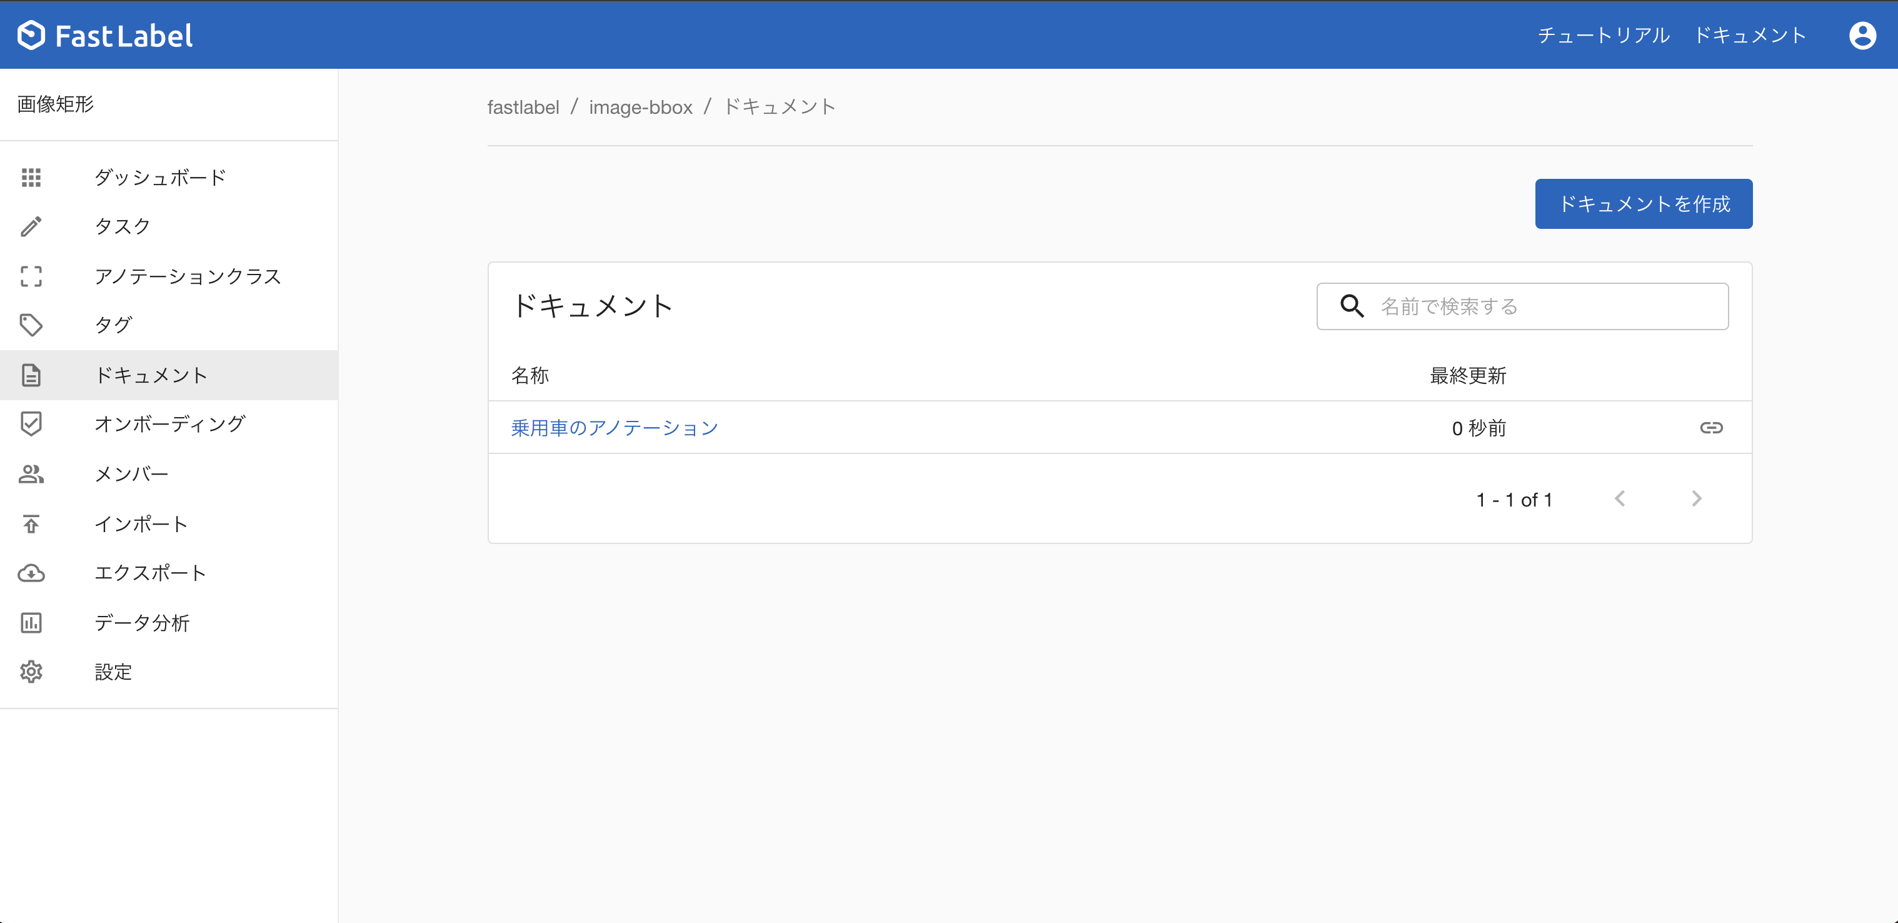Go to next page chevron
This screenshot has height=923, width=1898.
pos(1696,499)
